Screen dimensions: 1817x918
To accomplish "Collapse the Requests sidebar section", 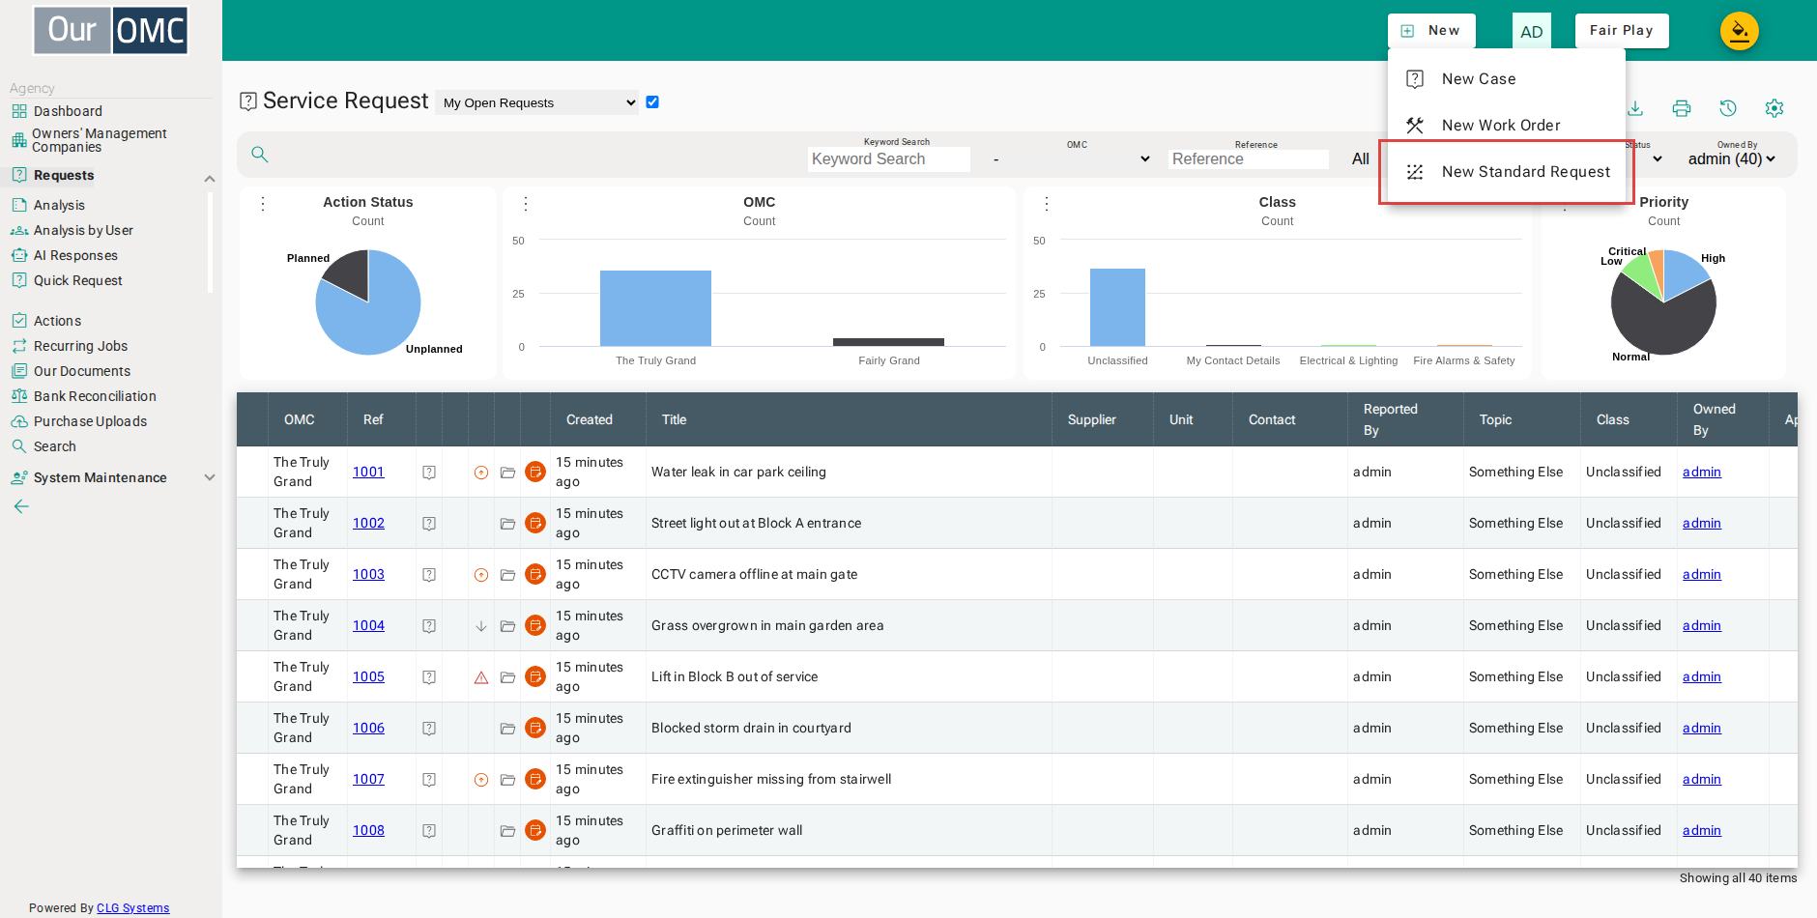I will point(210,179).
